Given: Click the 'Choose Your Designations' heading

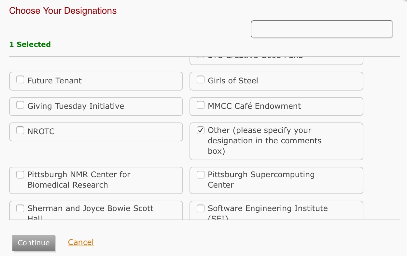Looking at the screenshot, I should (63, 11).
